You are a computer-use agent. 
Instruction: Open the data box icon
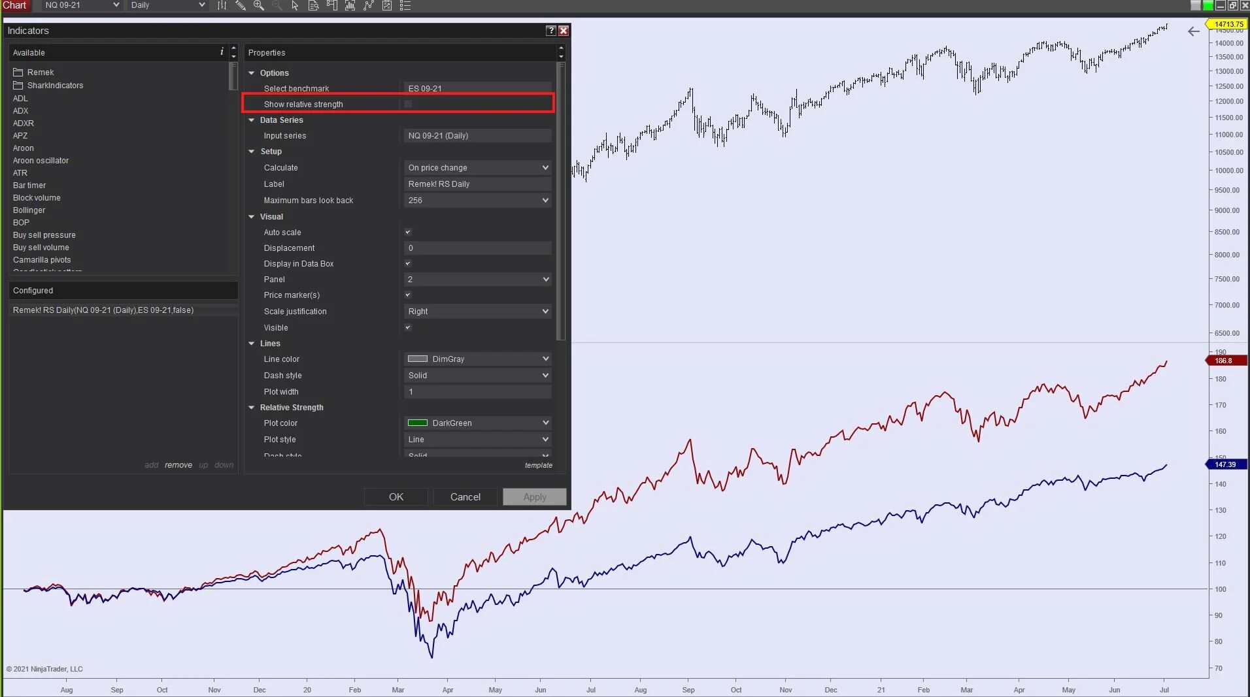[314, 5]
